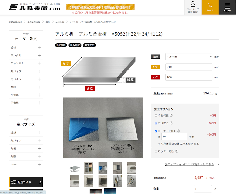Open My Page person icon
This screenshot has width=236, height=194.
[x=193, y=7]
